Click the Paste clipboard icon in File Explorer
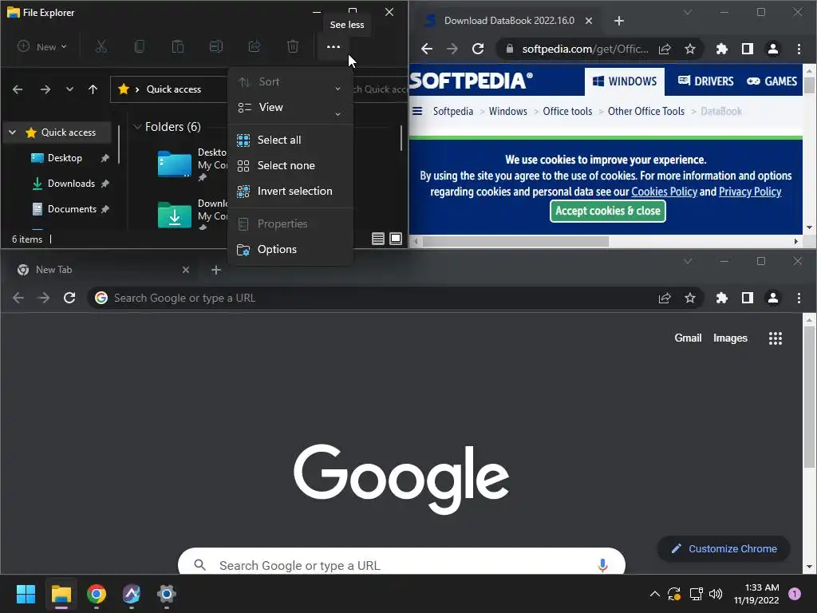This screenshot has height=613, width=817. 178,47
